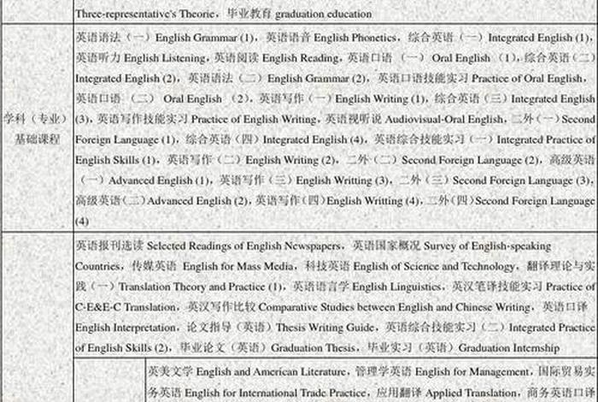The height and width of the screenshot is (402, 598).
Task: Select "Audiovisual-Oral English" course text
Action: click(444, 120)
